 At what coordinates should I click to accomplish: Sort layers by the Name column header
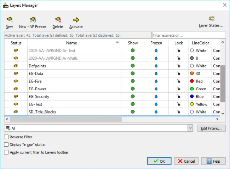click(x=71, y=43)
